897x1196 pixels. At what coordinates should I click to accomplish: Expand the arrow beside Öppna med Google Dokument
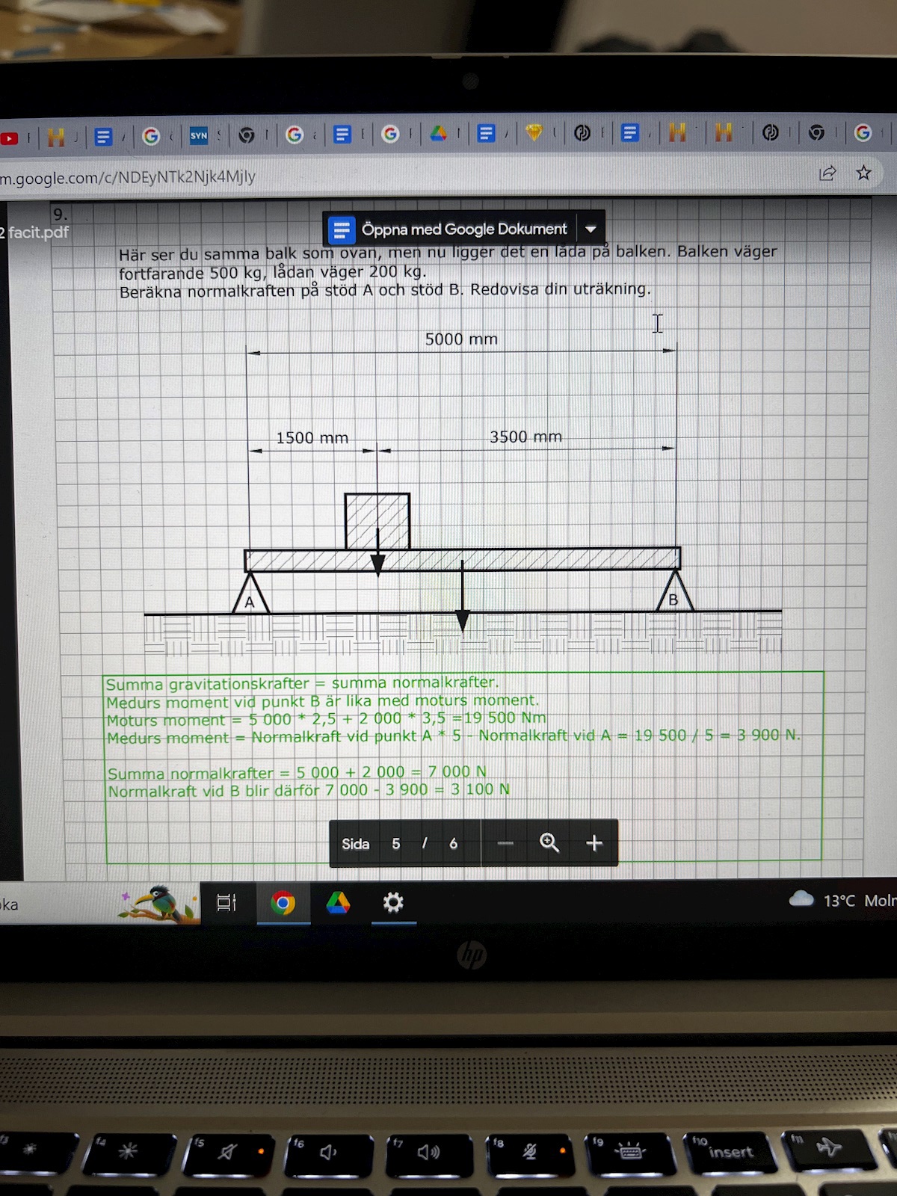pos(591,229)
